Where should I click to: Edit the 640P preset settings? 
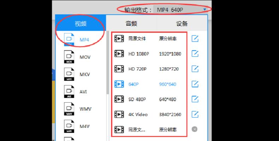coord(195,84)
